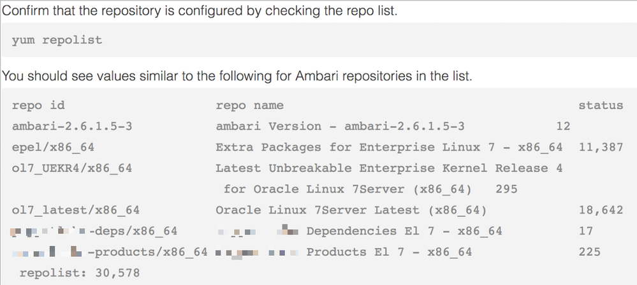Click 'Oracle Linux 7Server Latest' repo name
The image size is (637, 285).
(351, 210)
